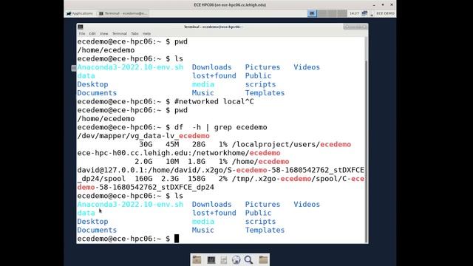Click the "1.8G" available value
The width and height of the screenshot is (473, 266).
pyautogui.click(x=197, y=162)
